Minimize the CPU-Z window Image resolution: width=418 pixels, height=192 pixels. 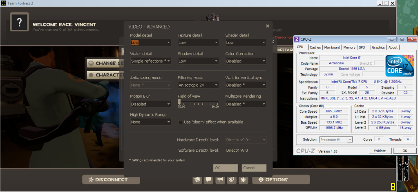(x=391, y=39)
